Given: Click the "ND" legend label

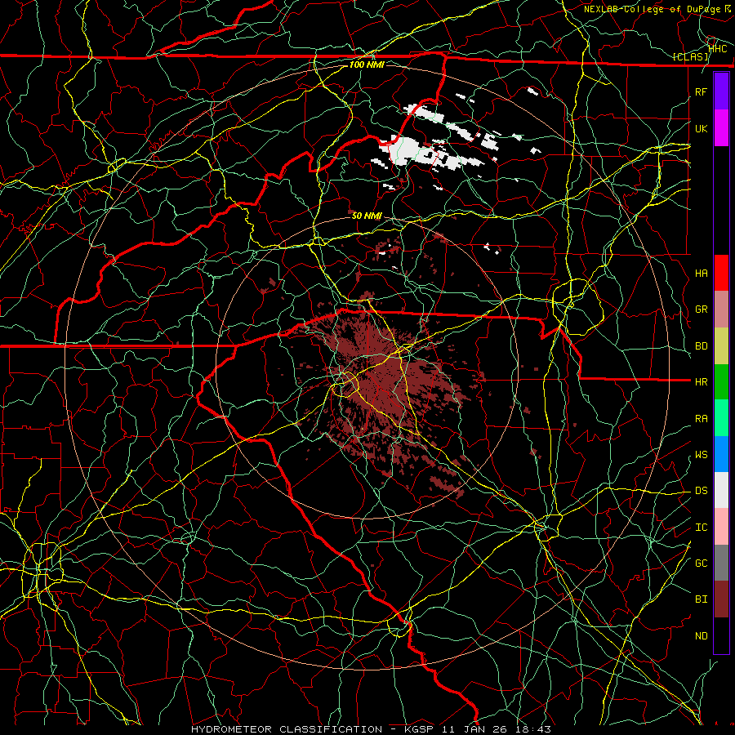Looking at the screenshot, I should tap(701, 636).
